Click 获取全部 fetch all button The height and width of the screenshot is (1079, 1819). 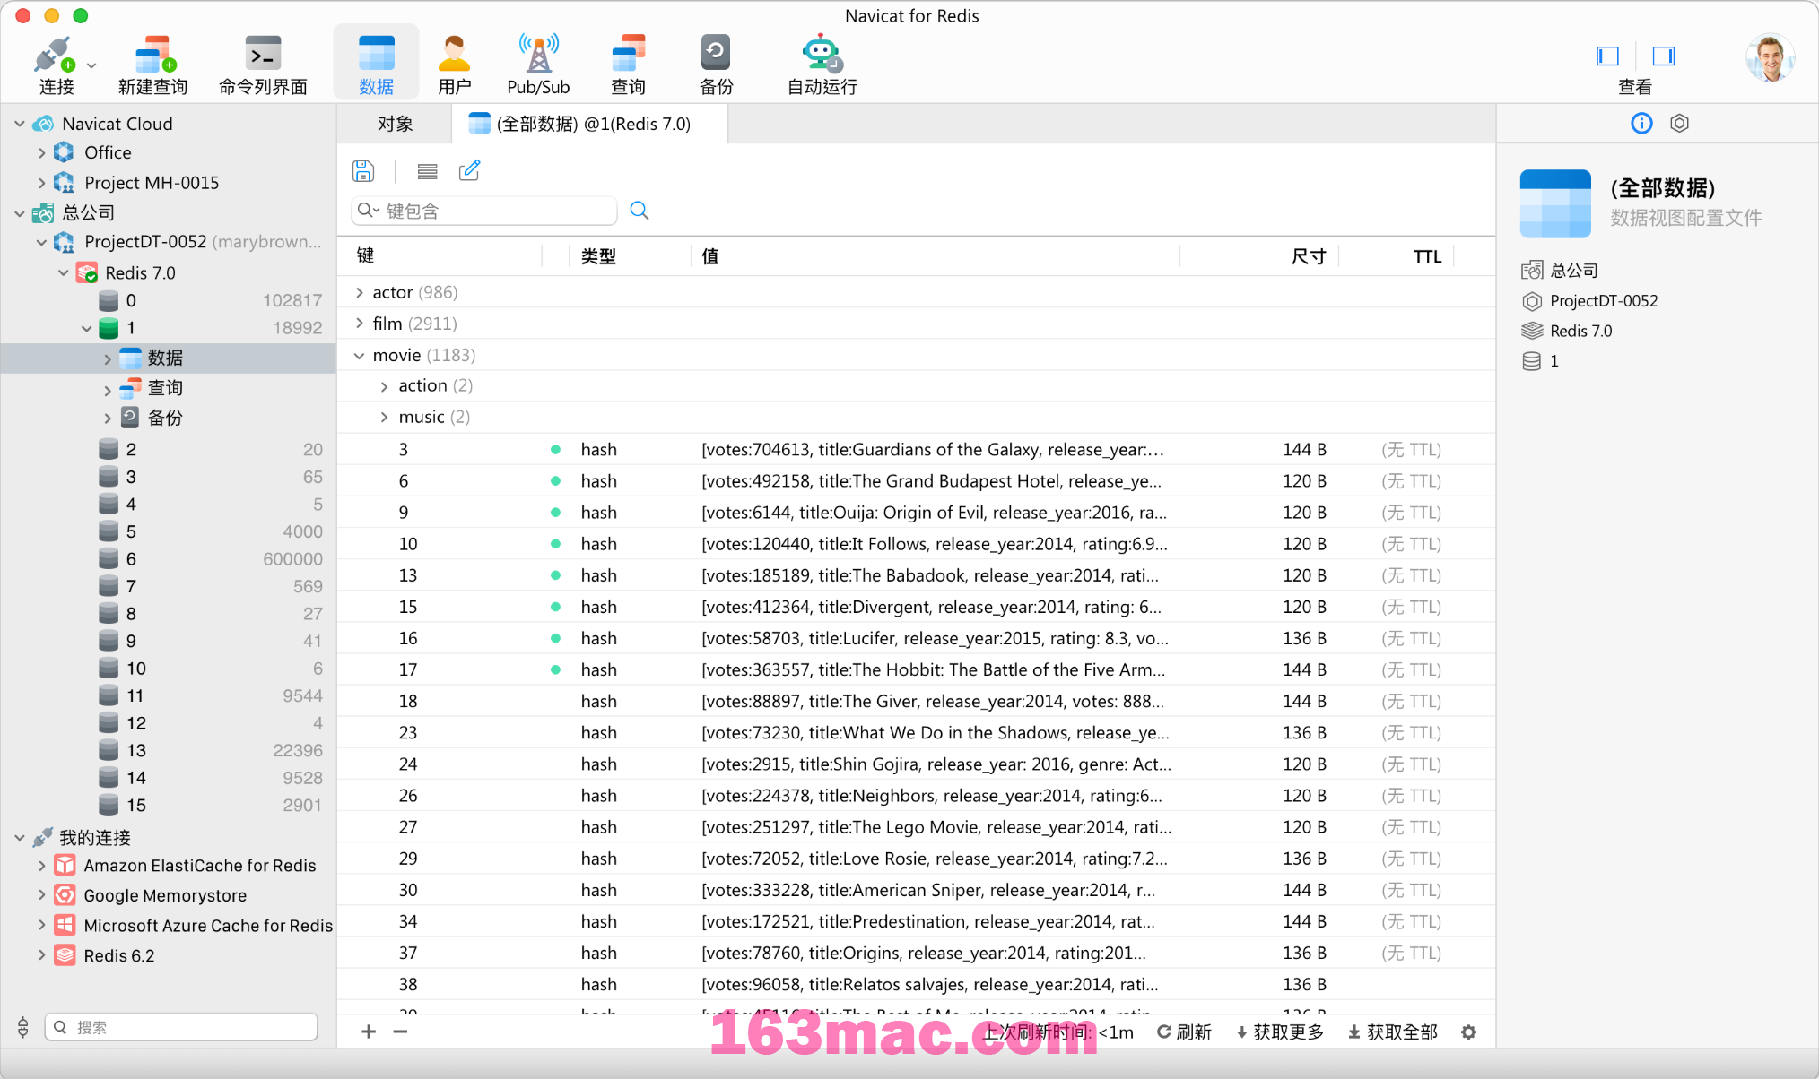pyautogui.click(x=1392, y=1032)
